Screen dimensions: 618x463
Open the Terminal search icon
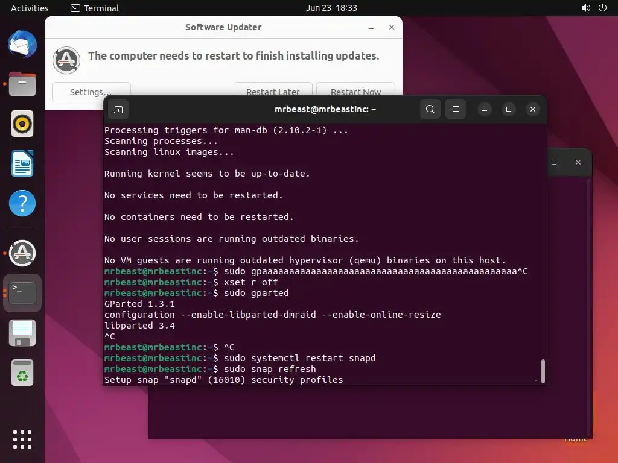(430, 109)
